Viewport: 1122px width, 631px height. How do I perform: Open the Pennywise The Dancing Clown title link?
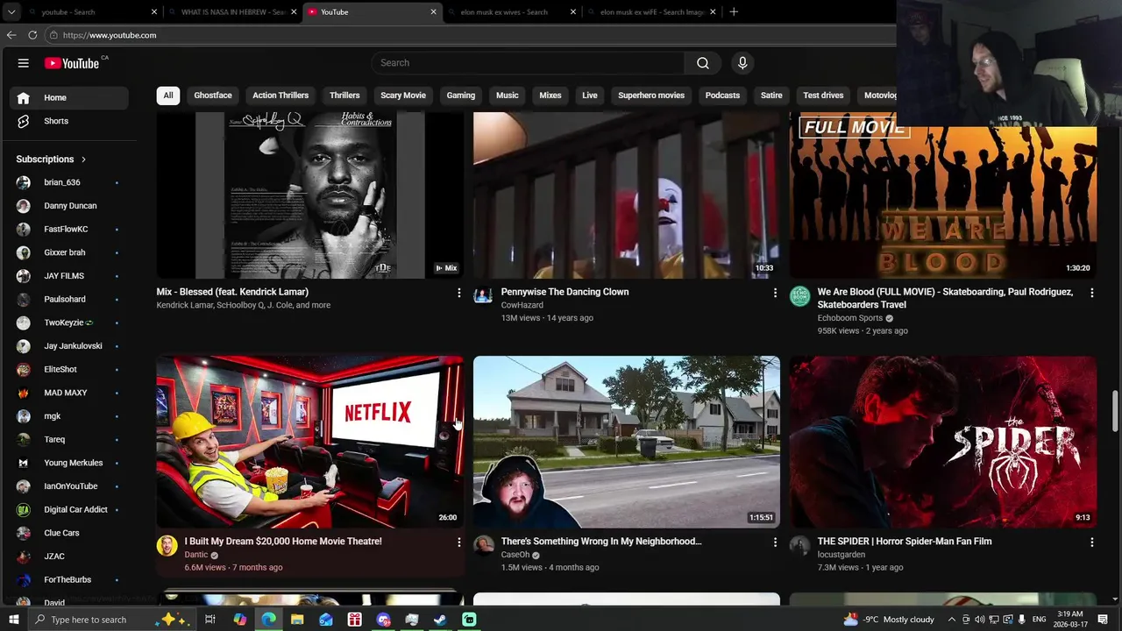click(x=565, y=292)
